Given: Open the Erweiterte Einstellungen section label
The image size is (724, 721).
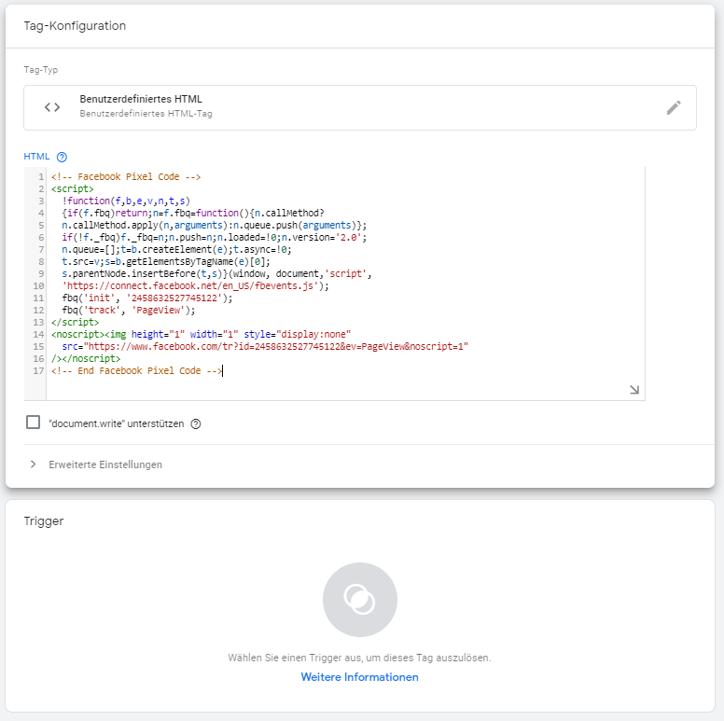Looking at the screenshot, I should coord(105,464).
